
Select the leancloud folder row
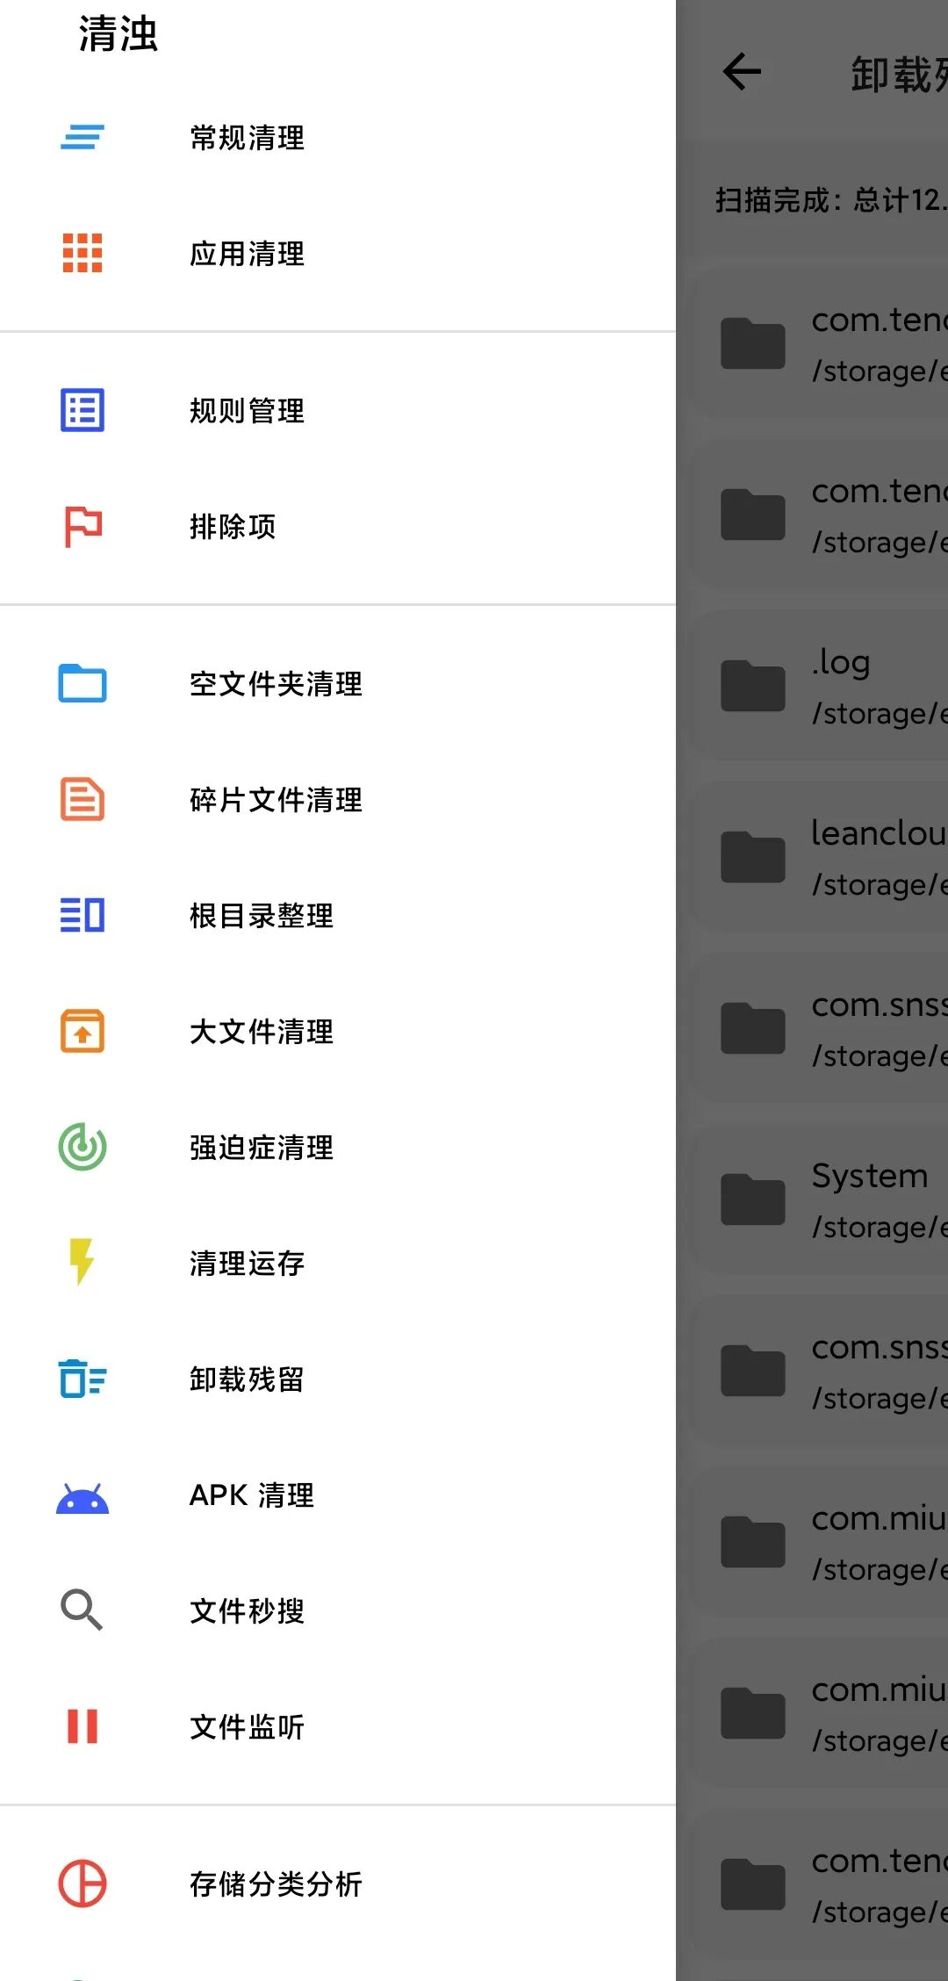(821, 857)
